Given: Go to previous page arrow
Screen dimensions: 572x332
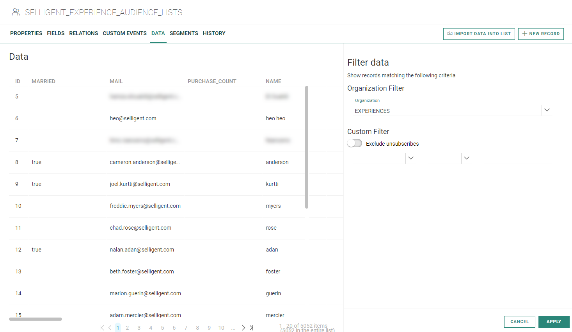Looking at the screenshot, I should [x=110, y=328].
